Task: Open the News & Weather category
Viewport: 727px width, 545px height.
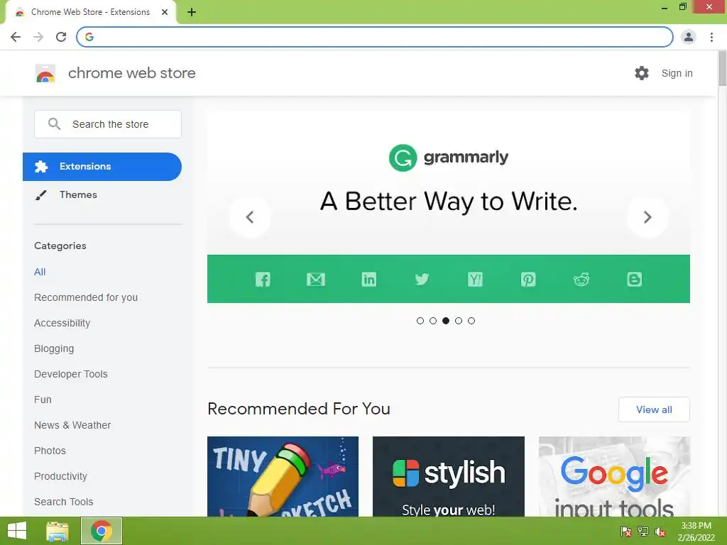Action: (72, 425)
